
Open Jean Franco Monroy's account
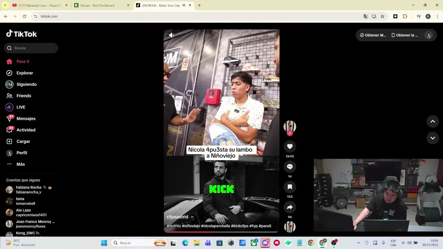[x=31, y=224]
